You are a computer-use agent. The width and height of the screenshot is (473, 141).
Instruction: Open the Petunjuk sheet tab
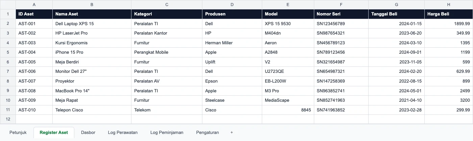pyautogui.click(x=18, y=133)
